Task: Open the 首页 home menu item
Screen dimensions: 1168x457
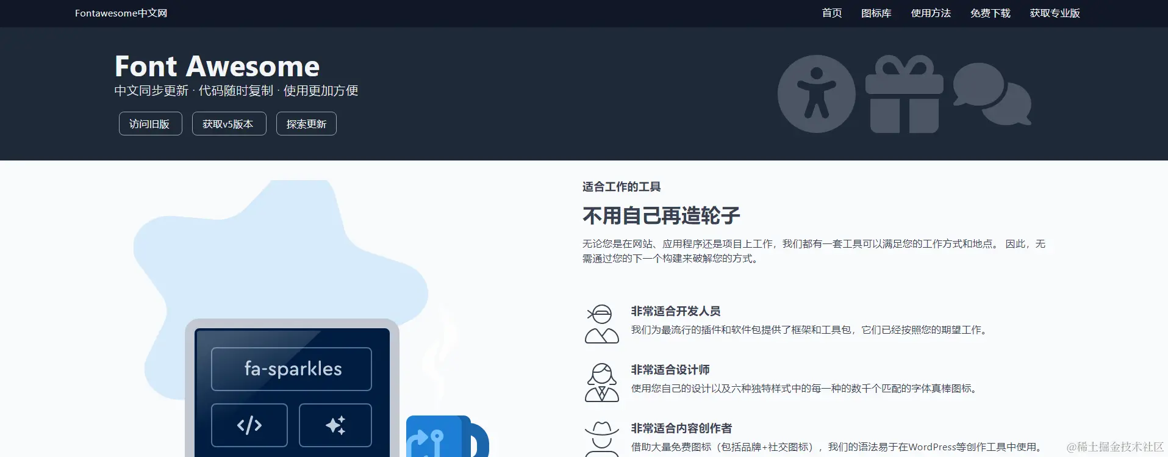Action: click(x=832, y=13)
